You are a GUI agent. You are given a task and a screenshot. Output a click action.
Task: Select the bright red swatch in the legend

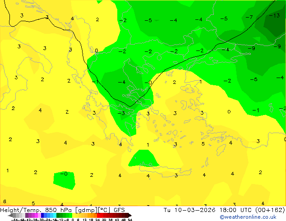98,215
